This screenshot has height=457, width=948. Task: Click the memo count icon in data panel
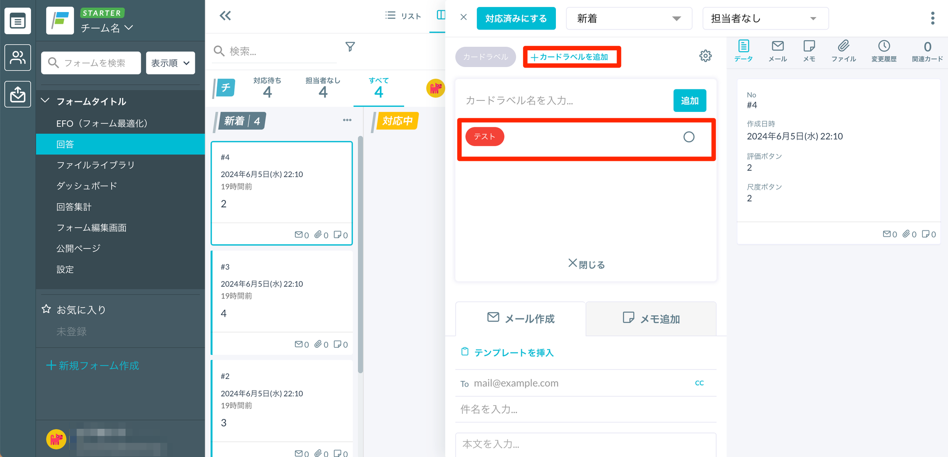click(x=925, y=234)
